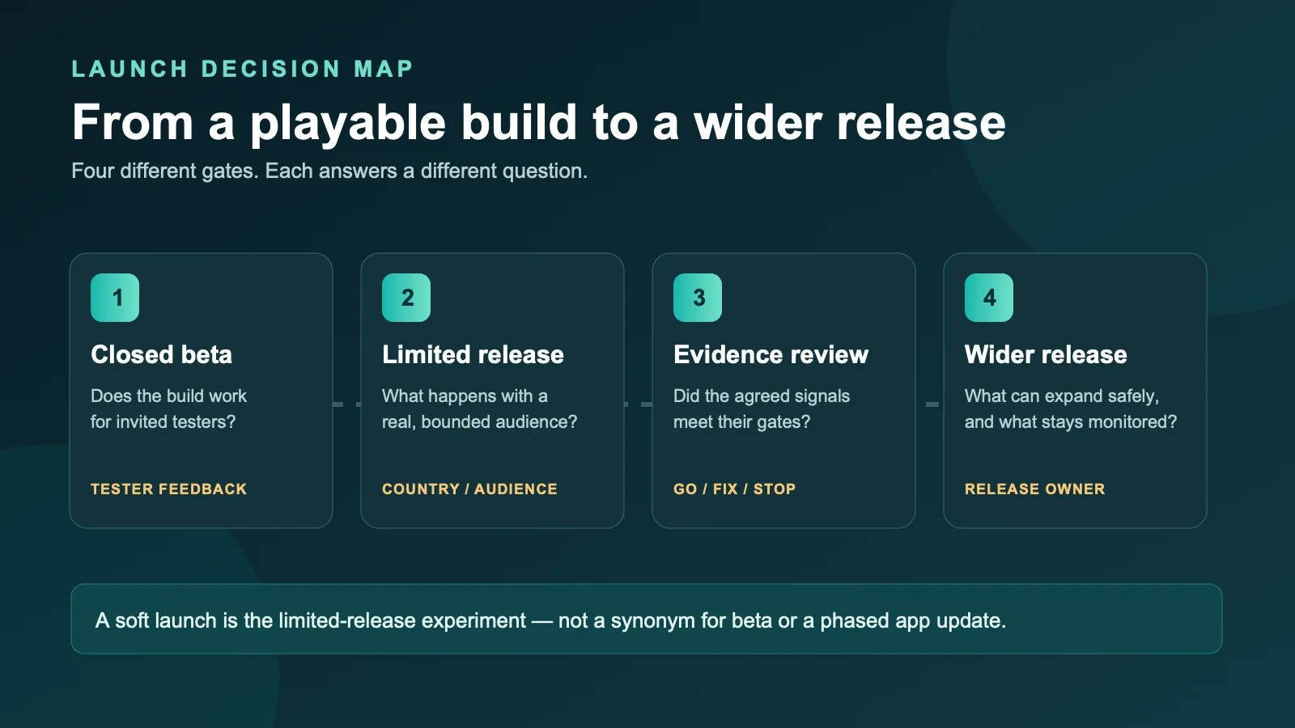Click 'Does the build work for invited testers?' text
This screenshot has height=728, width=1295.
click(168, 408)
